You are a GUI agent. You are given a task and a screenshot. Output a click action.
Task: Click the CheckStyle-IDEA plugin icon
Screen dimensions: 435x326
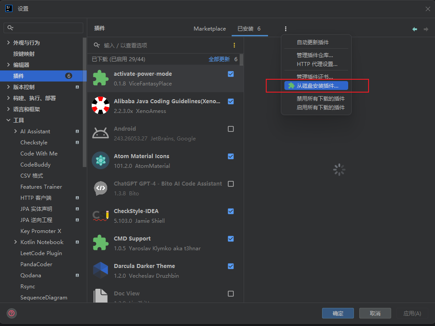(101, 216)
